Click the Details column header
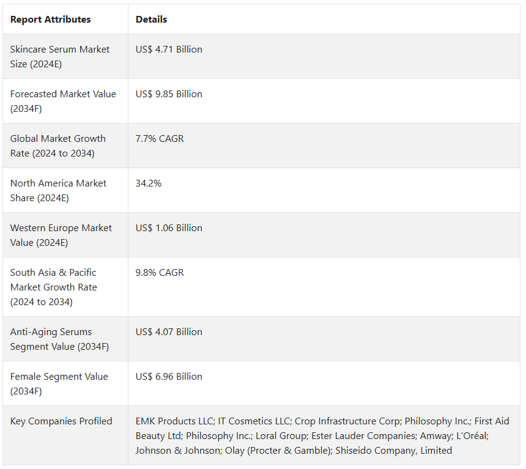This screenshot has height=469, width=526. pyautogui.click(x=152, y=20)
